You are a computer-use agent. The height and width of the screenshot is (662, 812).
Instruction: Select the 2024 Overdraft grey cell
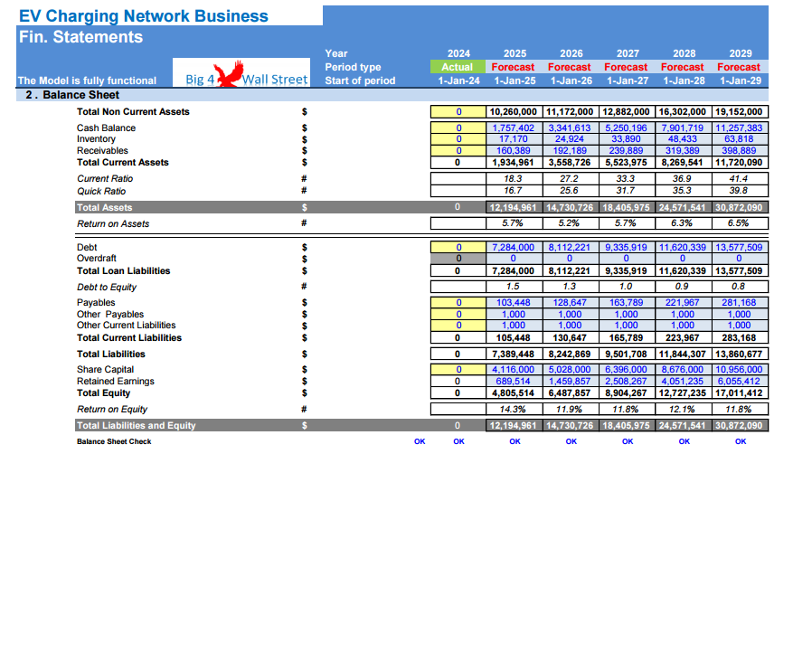tap(458, 259)
